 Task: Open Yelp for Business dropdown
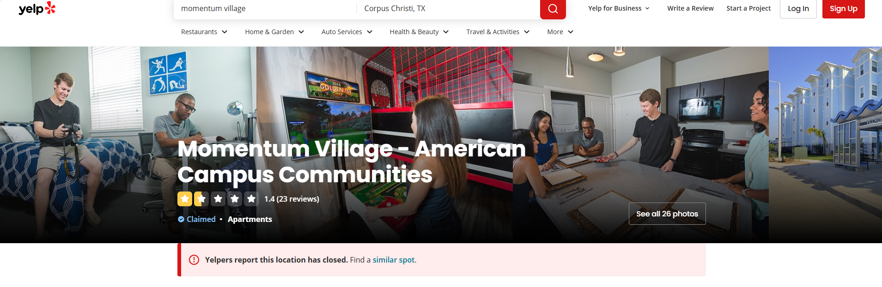point(619,8)
